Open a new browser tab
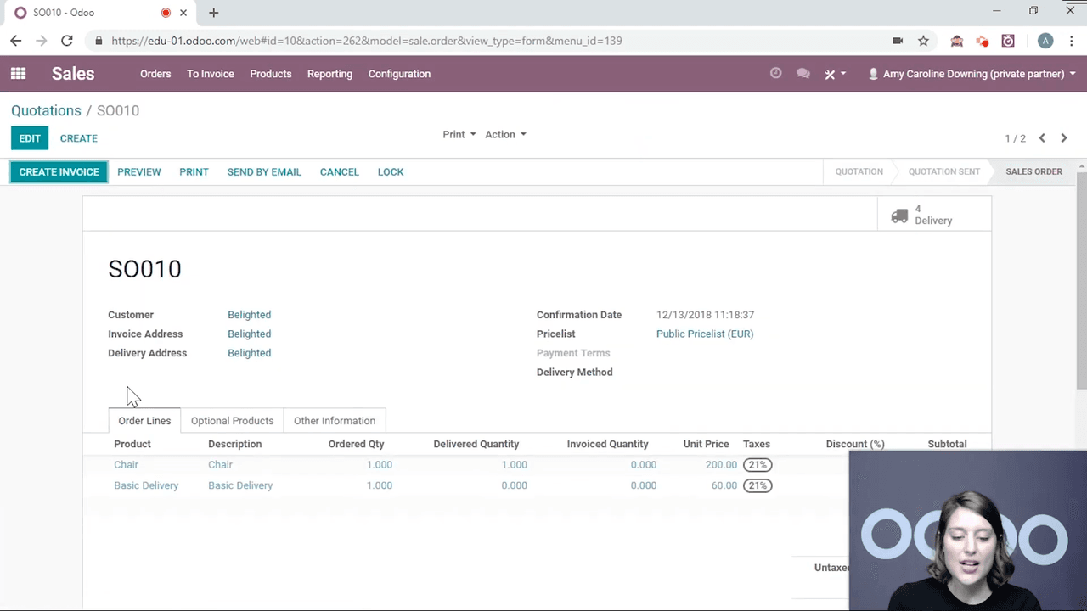This screenshot has height=611, width=1087. [214, 13]
